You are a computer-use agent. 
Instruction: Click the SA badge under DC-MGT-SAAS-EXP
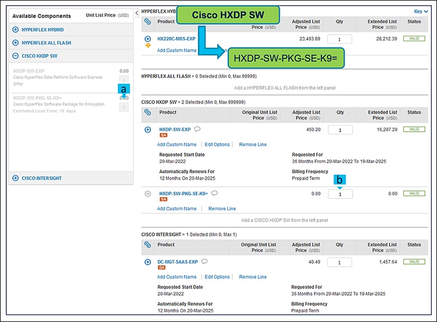[x=161, y=268]
